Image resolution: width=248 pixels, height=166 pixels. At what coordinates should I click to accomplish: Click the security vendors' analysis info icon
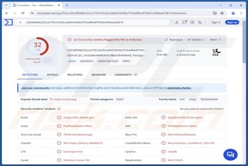59,109
